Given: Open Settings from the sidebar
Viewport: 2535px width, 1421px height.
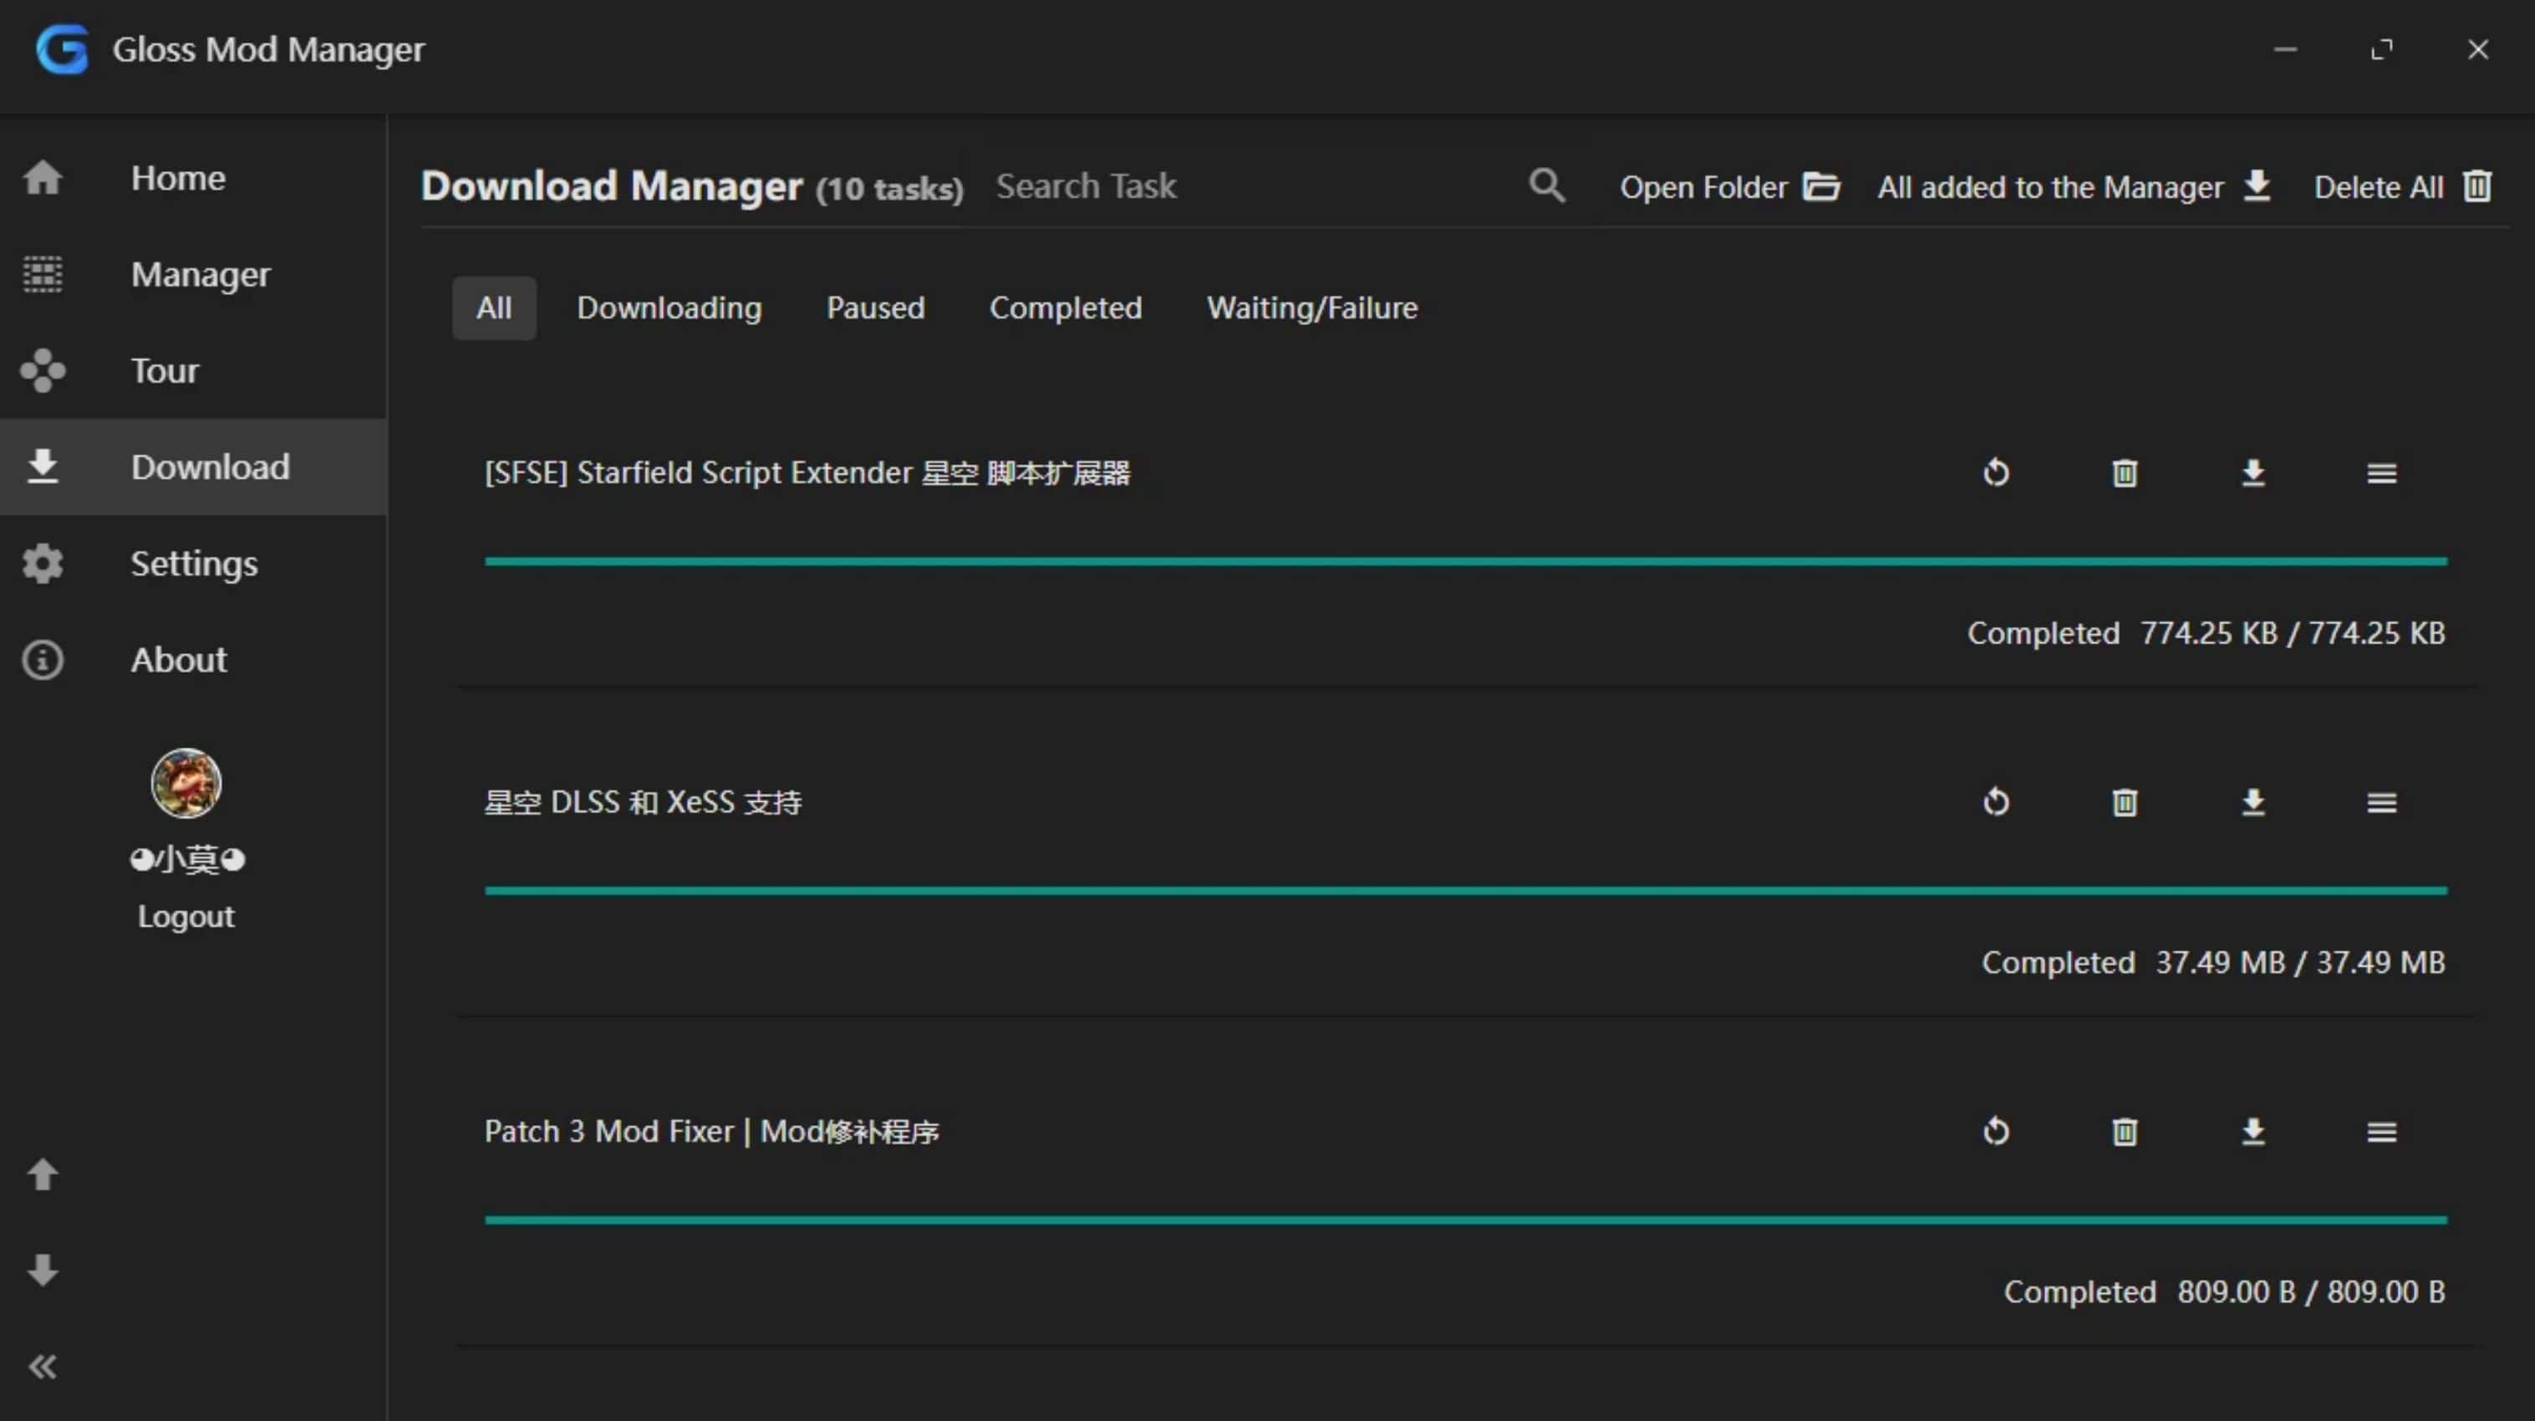Looking at the screenshot, I should click(194, 562).
